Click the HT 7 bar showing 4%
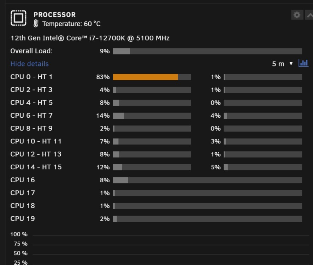Screen dimensions: 313x265 pyautogui.click(x=263, y=116)
